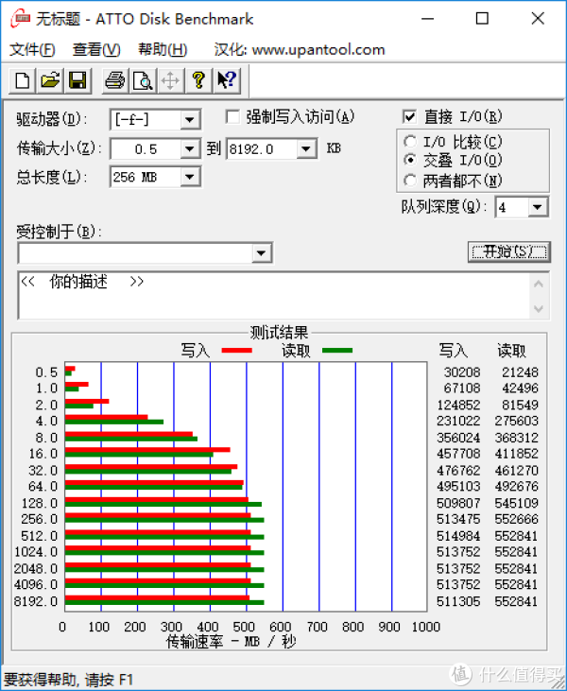Click the 写入 results column header
This screenshot has height=691, width=567.
pyautogui.click(x=454, y=351)
